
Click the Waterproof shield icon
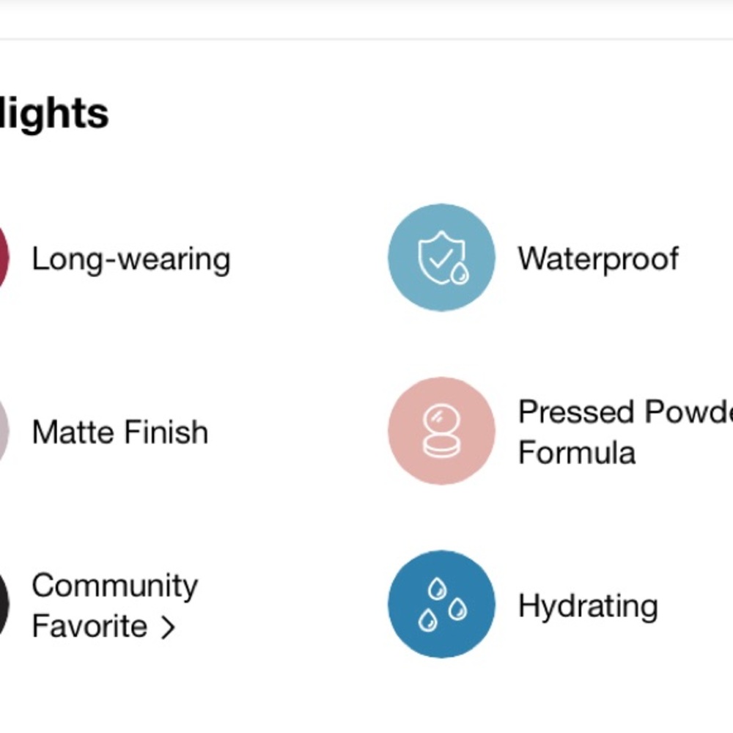(441, 257)
